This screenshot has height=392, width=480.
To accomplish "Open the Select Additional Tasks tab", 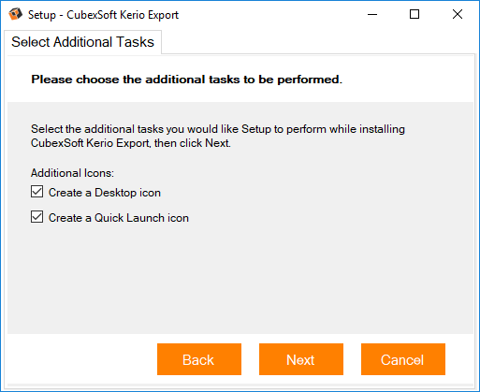I will [83, 42].
